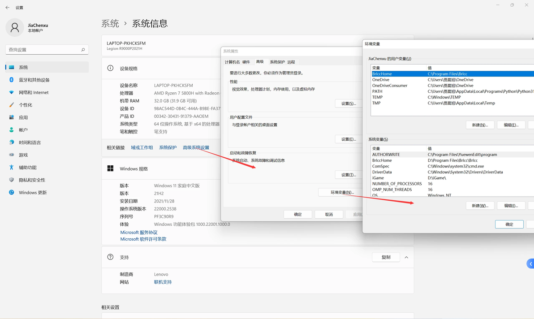Viewport: 534px width, 319px height.
Task: Select user variable OneDrive row
Action: coord(452,80)
